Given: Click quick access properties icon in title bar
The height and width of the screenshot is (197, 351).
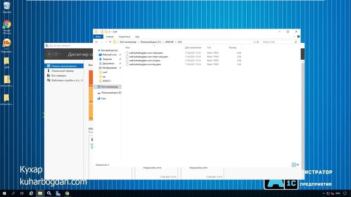Looking at the screenshot, I should [102, 32].
